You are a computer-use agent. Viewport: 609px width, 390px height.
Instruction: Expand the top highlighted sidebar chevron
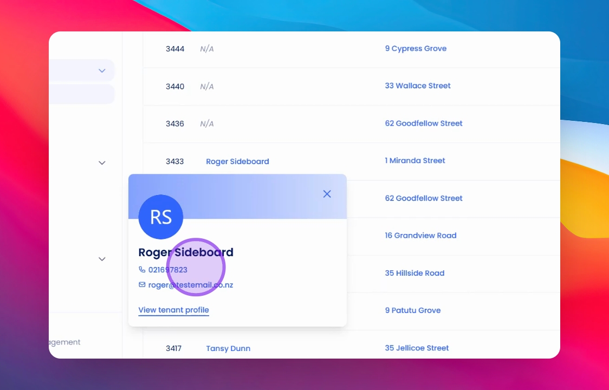tap(102, 71)
